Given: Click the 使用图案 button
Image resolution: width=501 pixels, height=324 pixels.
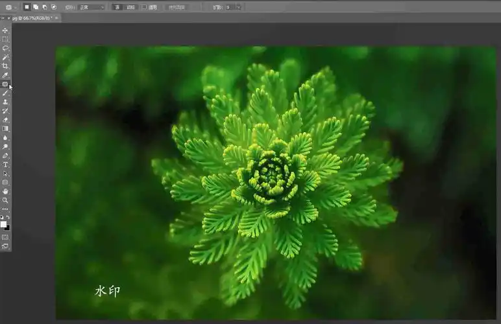Looking at the screenshot, I should coord(177,7).
